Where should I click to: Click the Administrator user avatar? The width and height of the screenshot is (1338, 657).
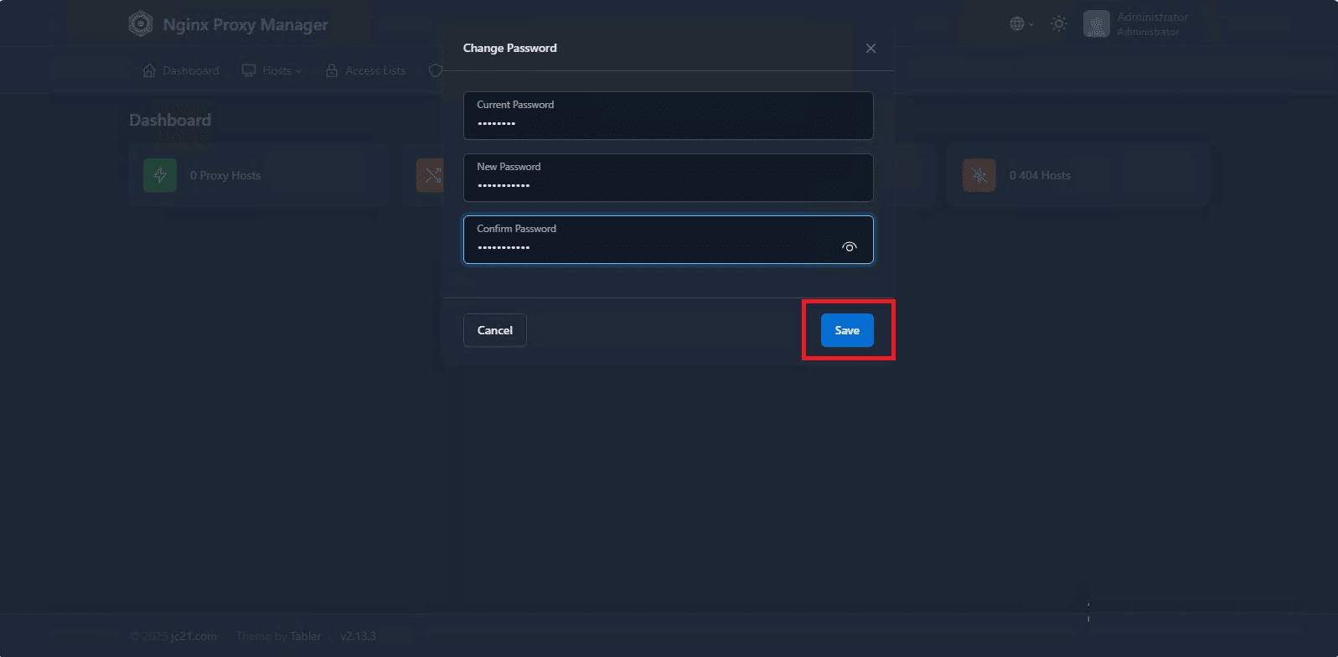[x=1096, y=24]
